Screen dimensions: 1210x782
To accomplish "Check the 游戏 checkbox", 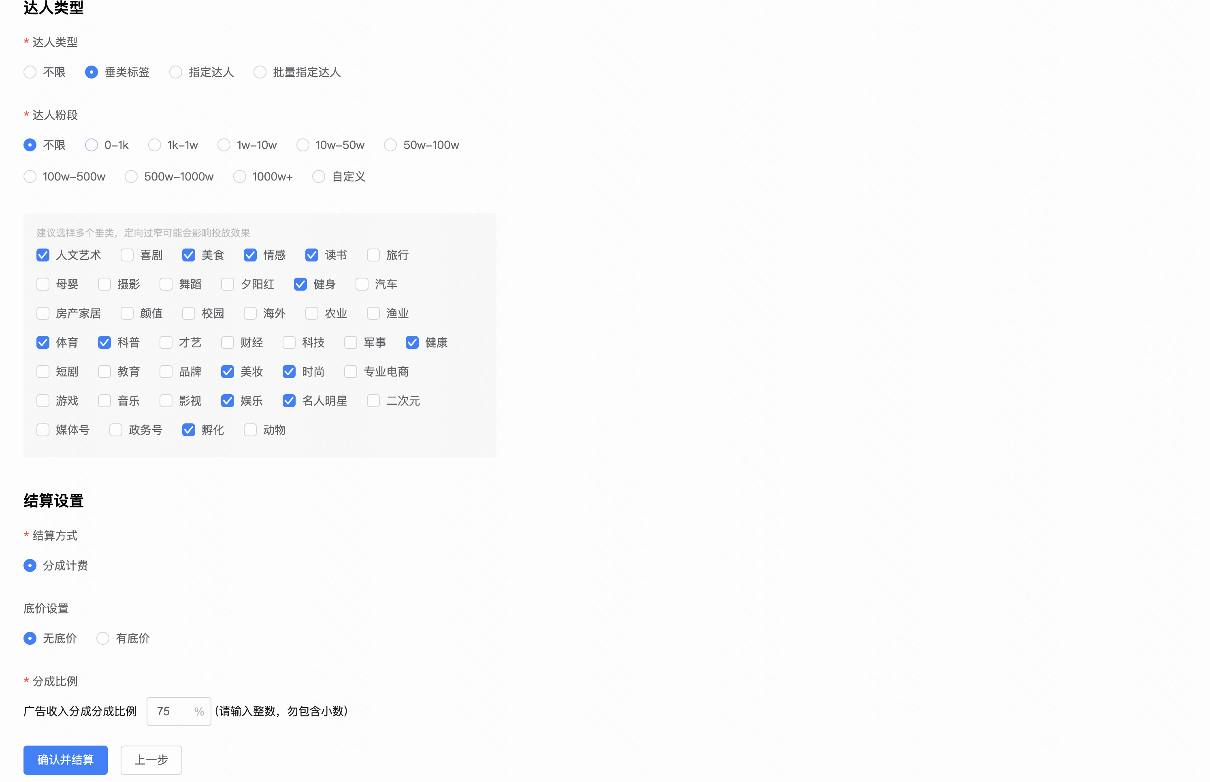I will click(43, 401).
